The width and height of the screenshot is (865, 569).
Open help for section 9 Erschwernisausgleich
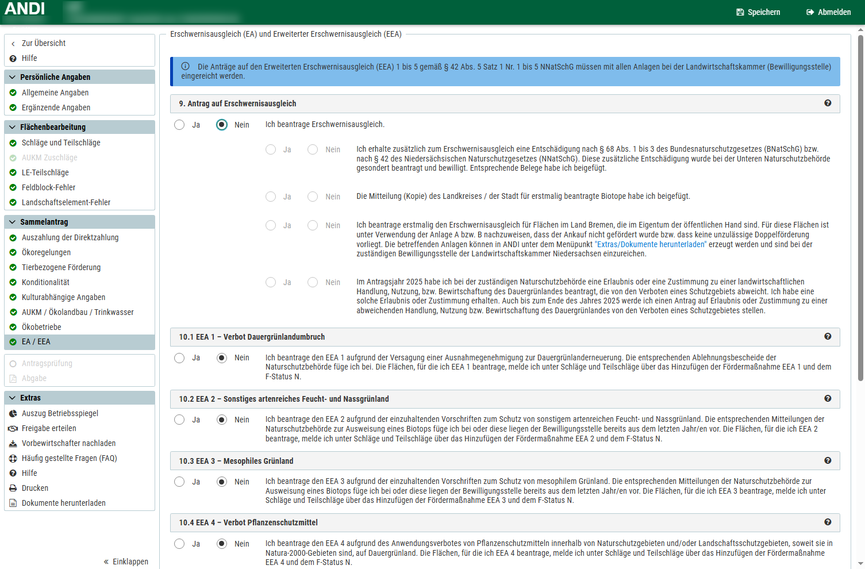(x=828, y=103)
